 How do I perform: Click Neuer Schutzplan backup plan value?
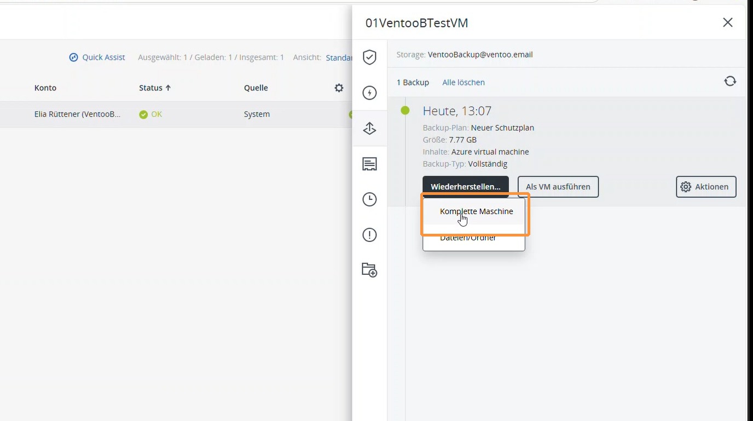pyautogui.click(x=502, y=128)
